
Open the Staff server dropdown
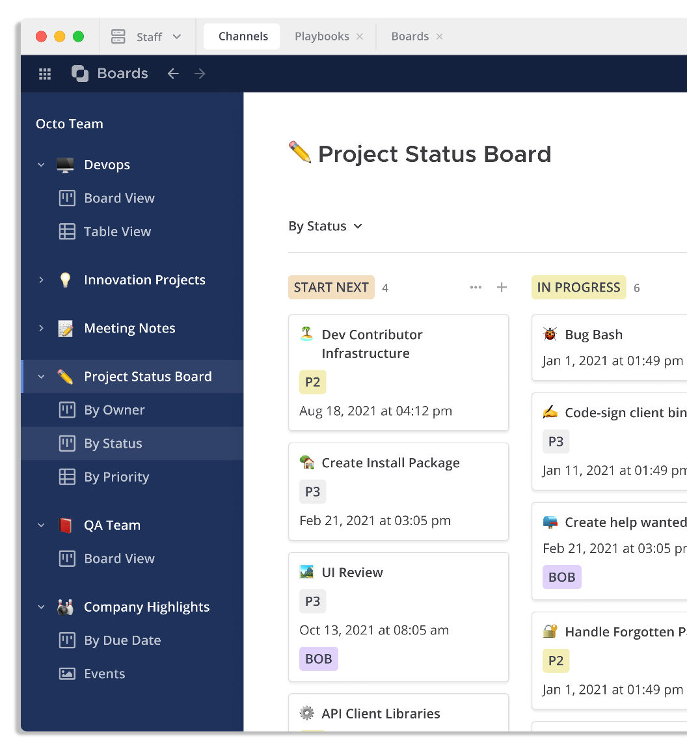[177, 36]
